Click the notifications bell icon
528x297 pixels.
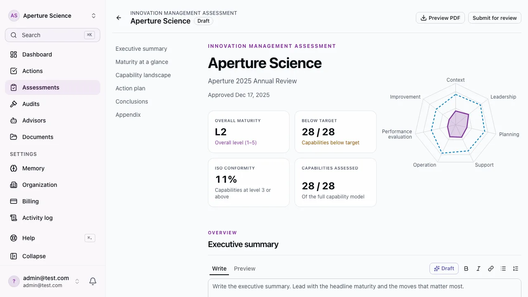(x=93, y=281)
